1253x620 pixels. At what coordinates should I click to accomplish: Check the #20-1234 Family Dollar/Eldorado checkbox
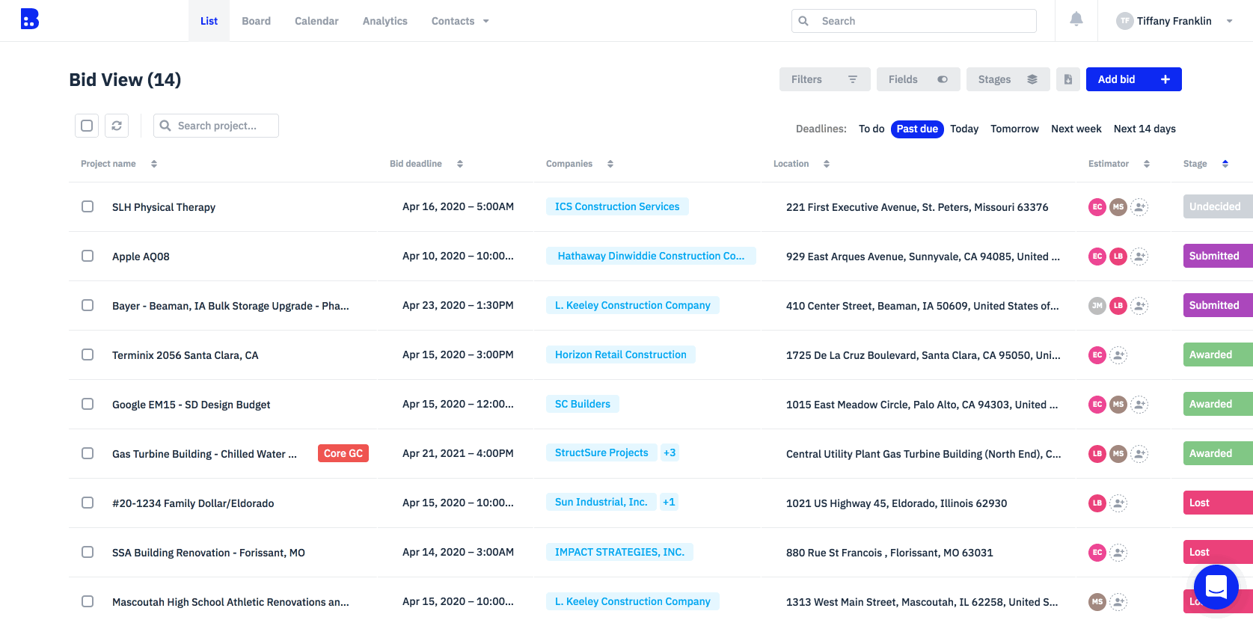pos(88,503)
